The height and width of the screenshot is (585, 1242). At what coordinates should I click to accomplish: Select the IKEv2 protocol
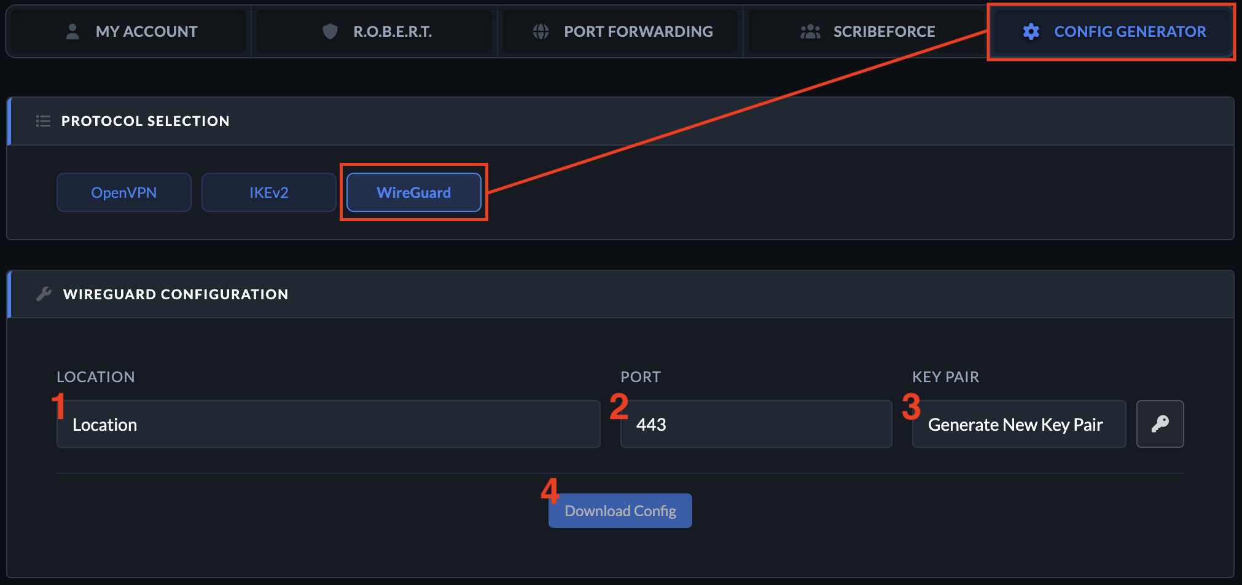[x=268, y=192]
